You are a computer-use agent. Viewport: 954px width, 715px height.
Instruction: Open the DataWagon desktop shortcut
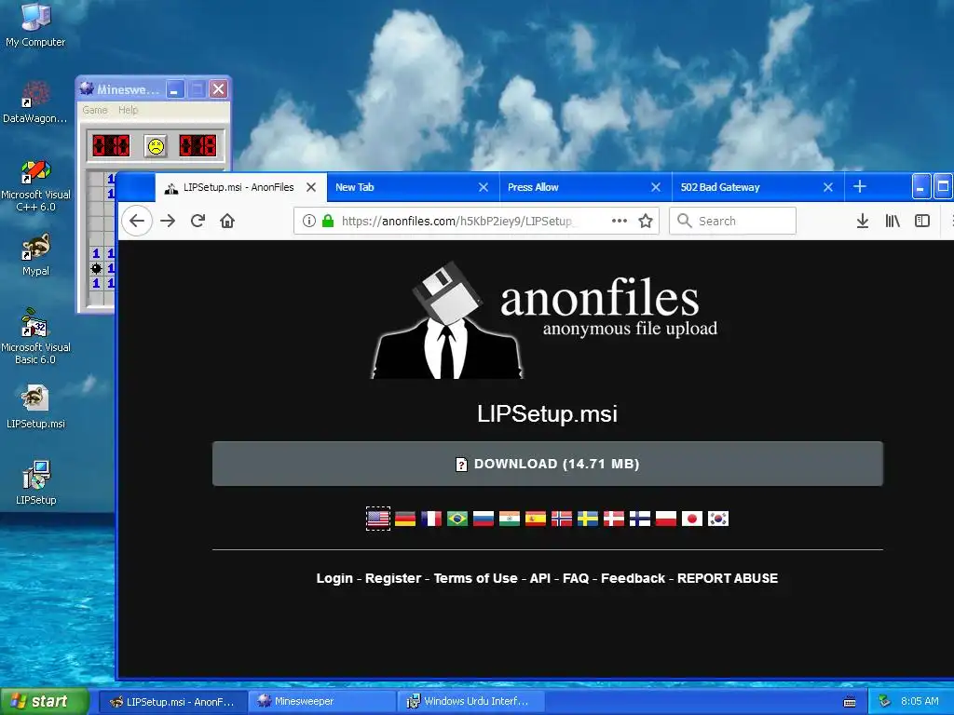35,102
